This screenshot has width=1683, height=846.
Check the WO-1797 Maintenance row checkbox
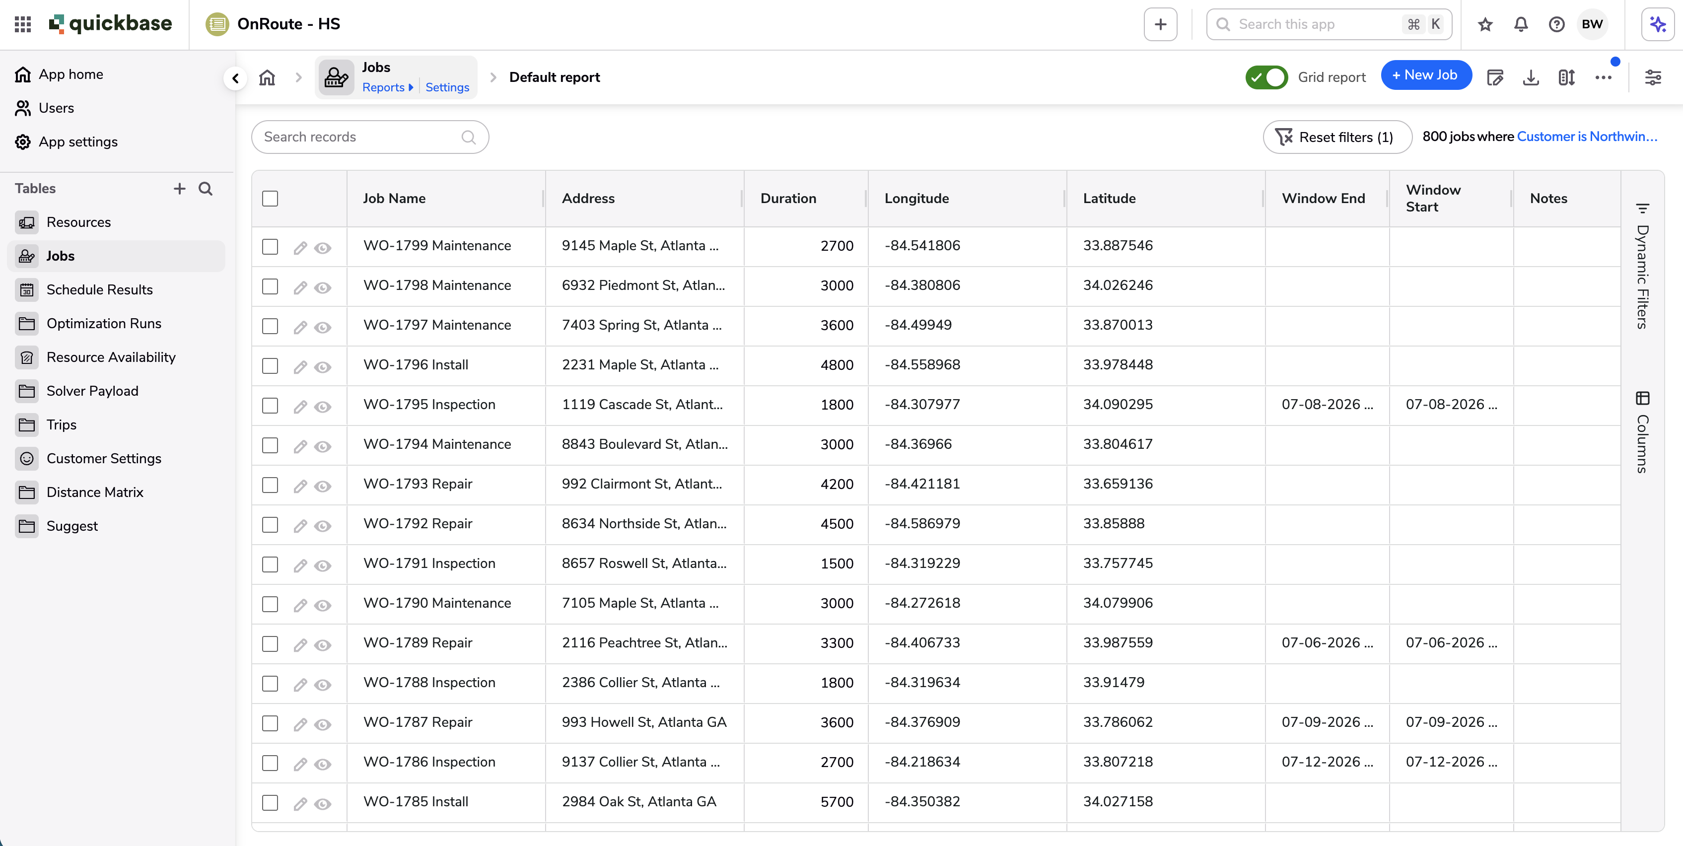pyautogui.click(x=270, y=326)
